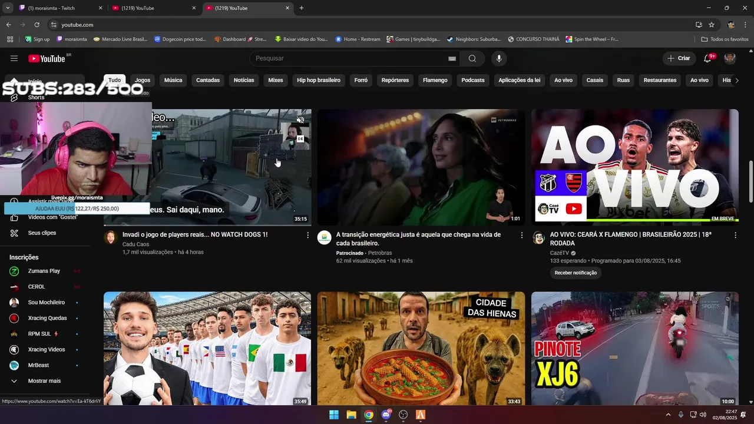The width and height of the screenshot is (754, 424).
Task: Select the Podcasts filter chip
Action: point(473,80)
